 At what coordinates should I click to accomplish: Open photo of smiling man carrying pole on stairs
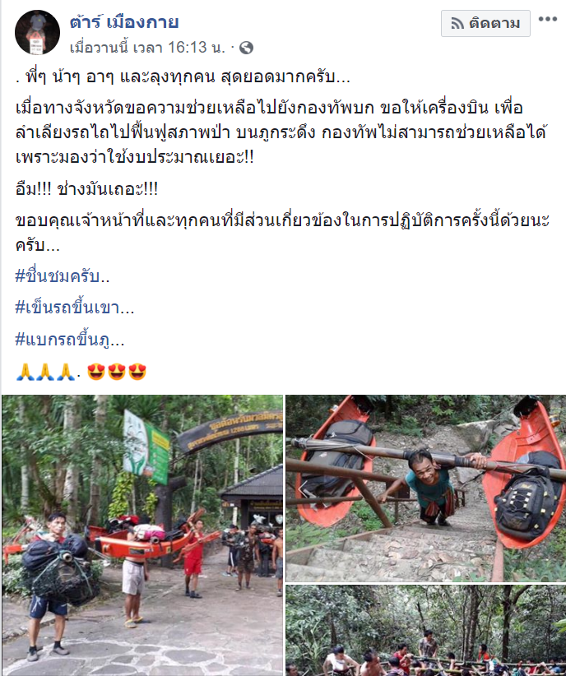[426, 488]
